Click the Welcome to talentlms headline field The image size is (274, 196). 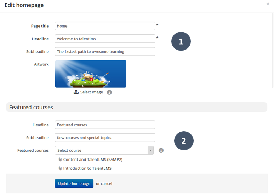point(105,39)
